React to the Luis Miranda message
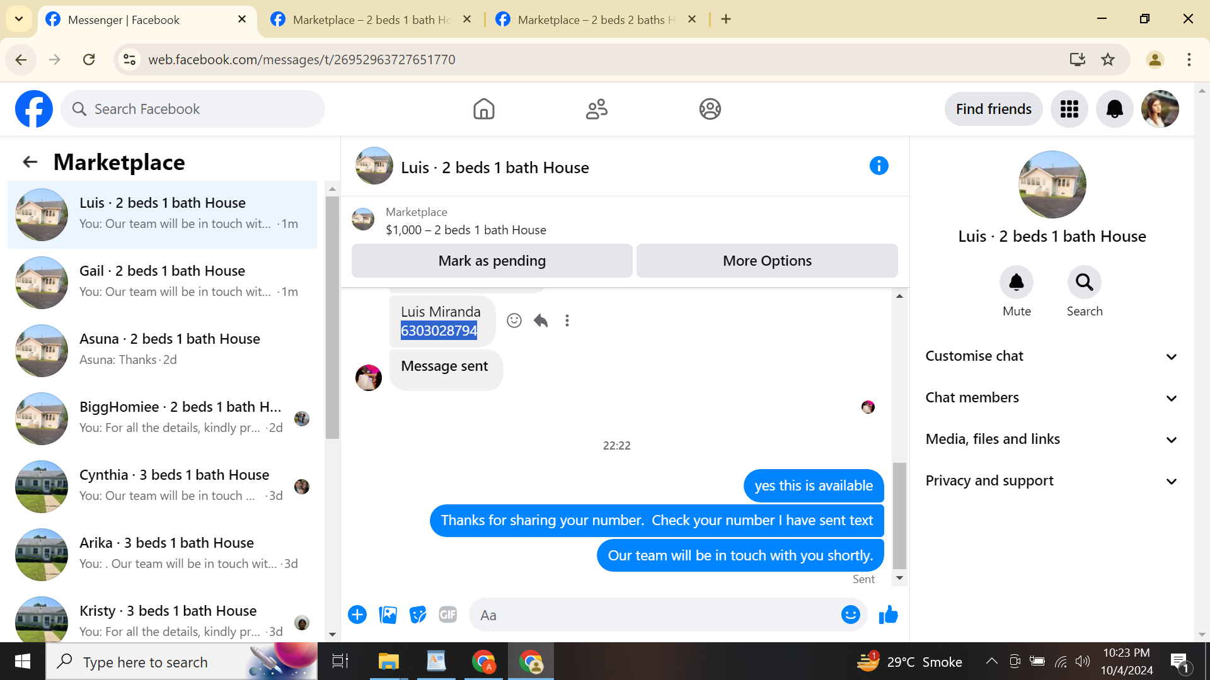This screenshot has width=1210, height=680. point(514,320)
